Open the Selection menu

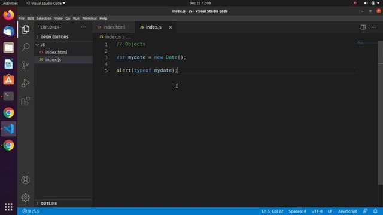click(44, 19)
